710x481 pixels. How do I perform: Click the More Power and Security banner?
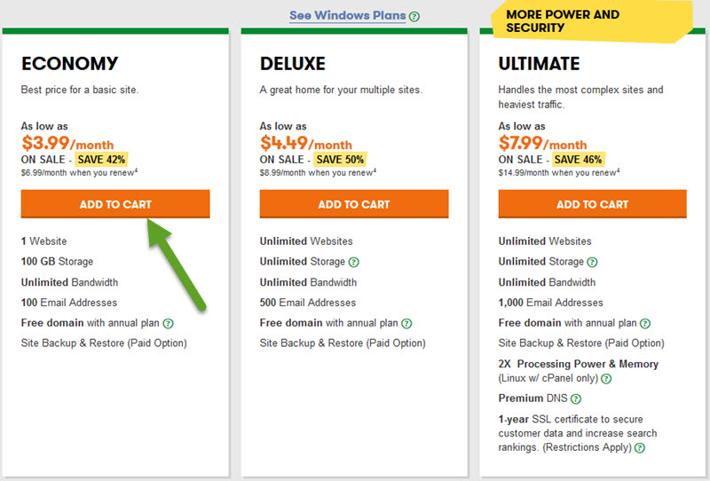point(592,21)
